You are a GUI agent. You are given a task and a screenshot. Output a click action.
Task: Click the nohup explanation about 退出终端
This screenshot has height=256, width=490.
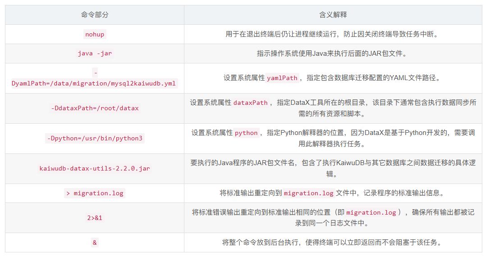pyautogui.click(x=333, y=34)
